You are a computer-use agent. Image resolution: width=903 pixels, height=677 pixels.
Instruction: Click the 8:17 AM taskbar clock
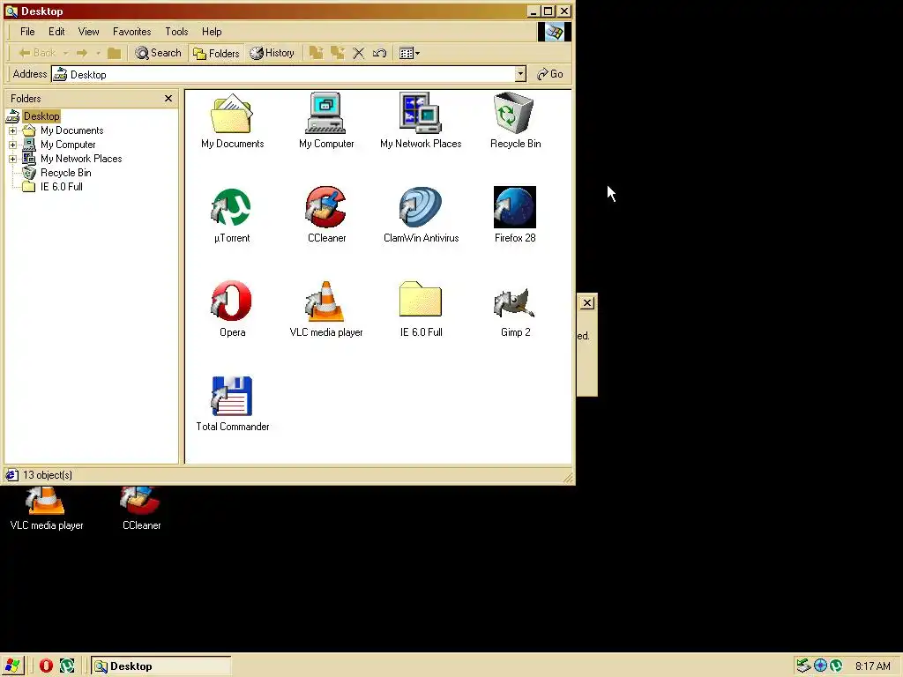[x=872, y=666]
